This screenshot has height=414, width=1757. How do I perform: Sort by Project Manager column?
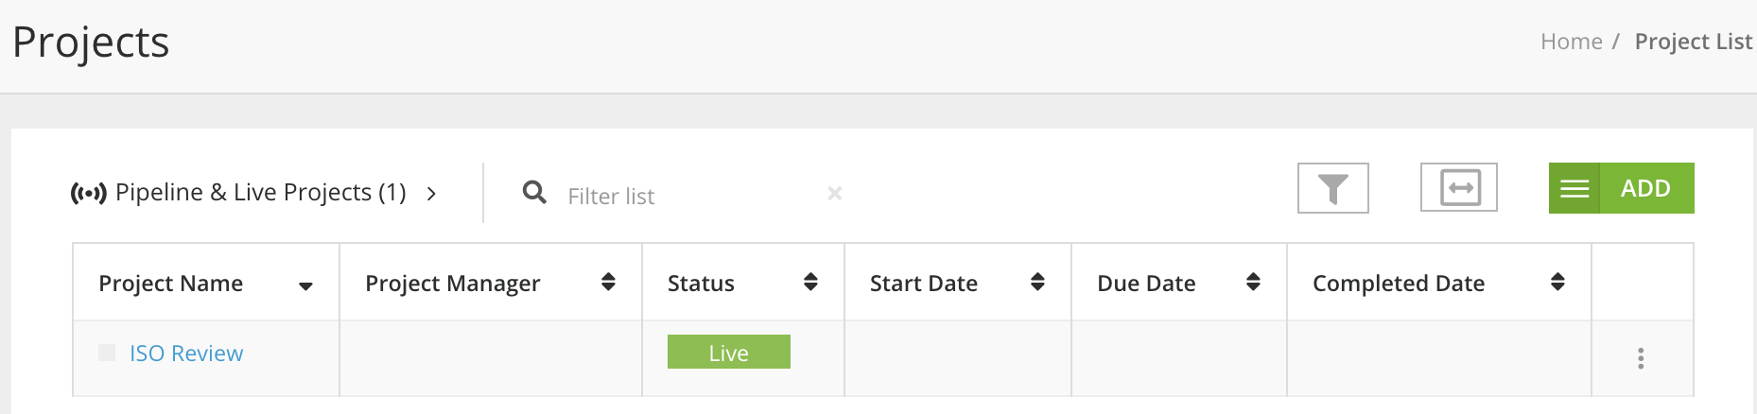[608, 282]
